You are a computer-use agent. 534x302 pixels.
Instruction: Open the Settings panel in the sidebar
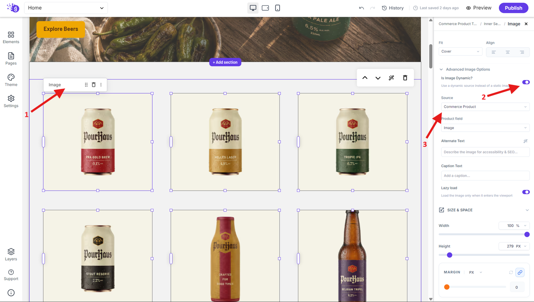[x=11, y=101]
